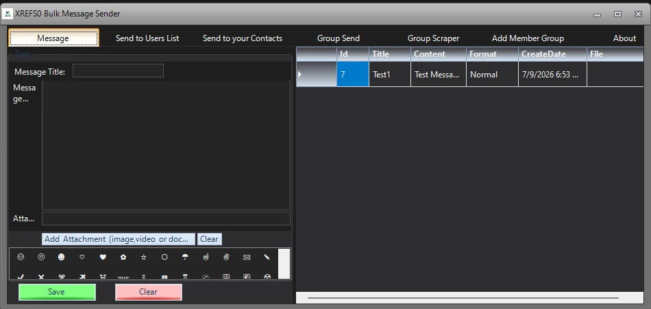Open the Send to your Contacts tab
Viewport: 651px width, 309px height.
coord(243,38)
